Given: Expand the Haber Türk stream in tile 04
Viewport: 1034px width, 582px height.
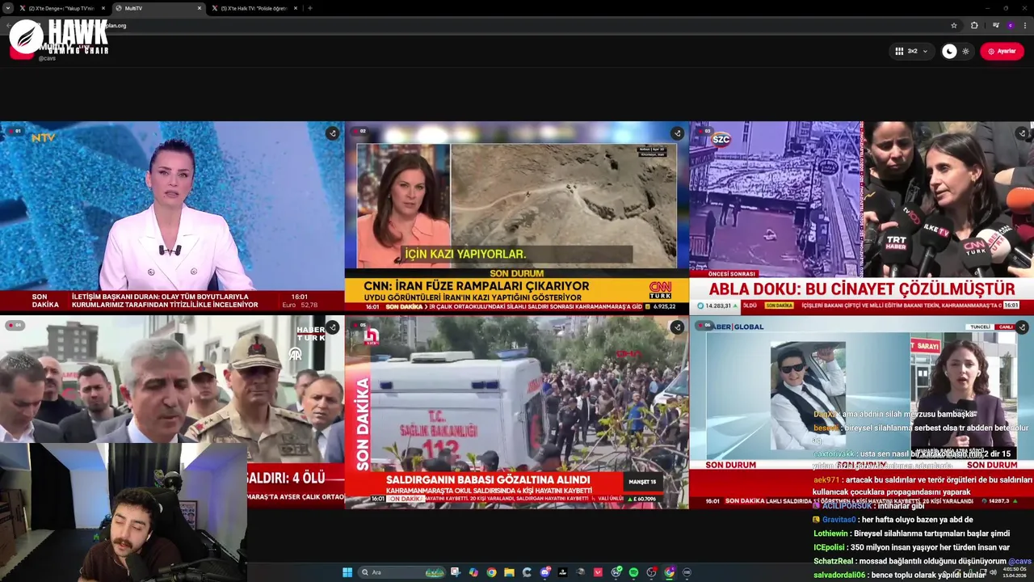Looking at the screenshot, I should click(332, 327).
